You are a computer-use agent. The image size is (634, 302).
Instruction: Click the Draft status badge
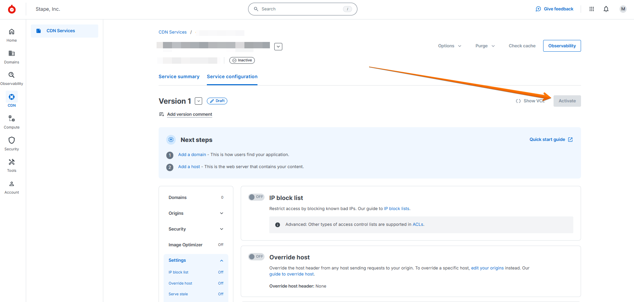217,101
